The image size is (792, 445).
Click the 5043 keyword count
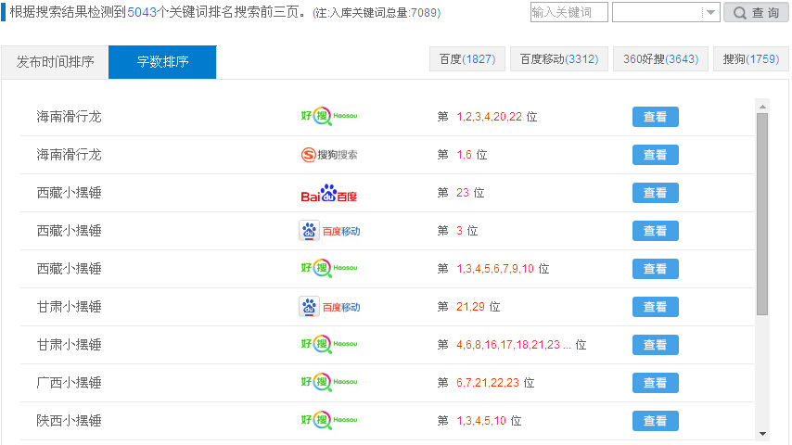click(x=142, y=12)
